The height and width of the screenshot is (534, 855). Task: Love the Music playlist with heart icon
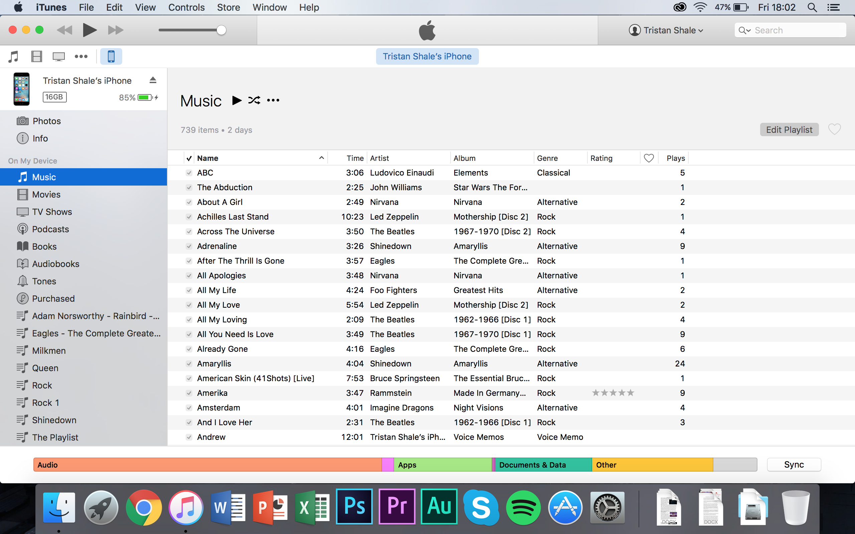point(835,129)
